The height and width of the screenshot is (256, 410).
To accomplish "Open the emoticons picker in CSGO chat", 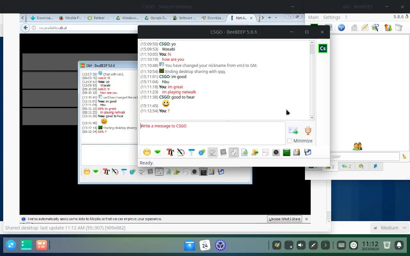I will (x=147, y=152).
